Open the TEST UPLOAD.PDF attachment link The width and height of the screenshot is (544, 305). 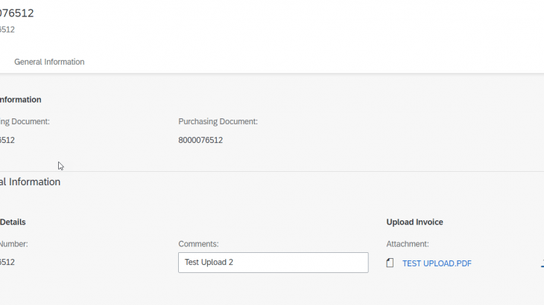point(437,263)
